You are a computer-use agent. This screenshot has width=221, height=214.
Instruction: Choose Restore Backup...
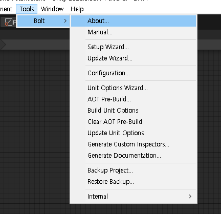tap(134, 182)
